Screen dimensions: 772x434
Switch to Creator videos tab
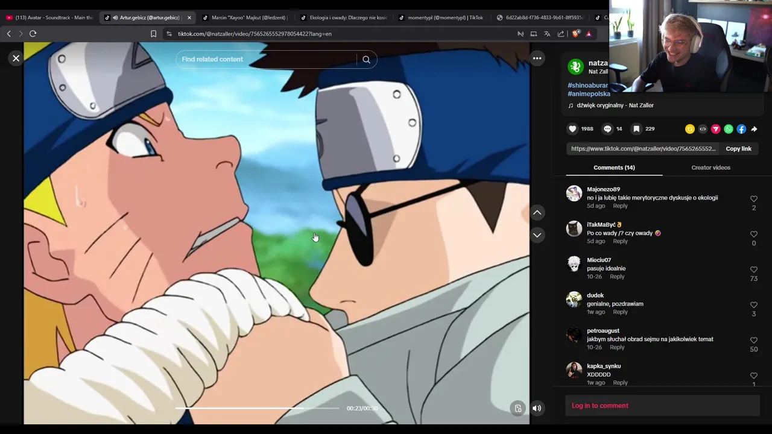point(710,168)
